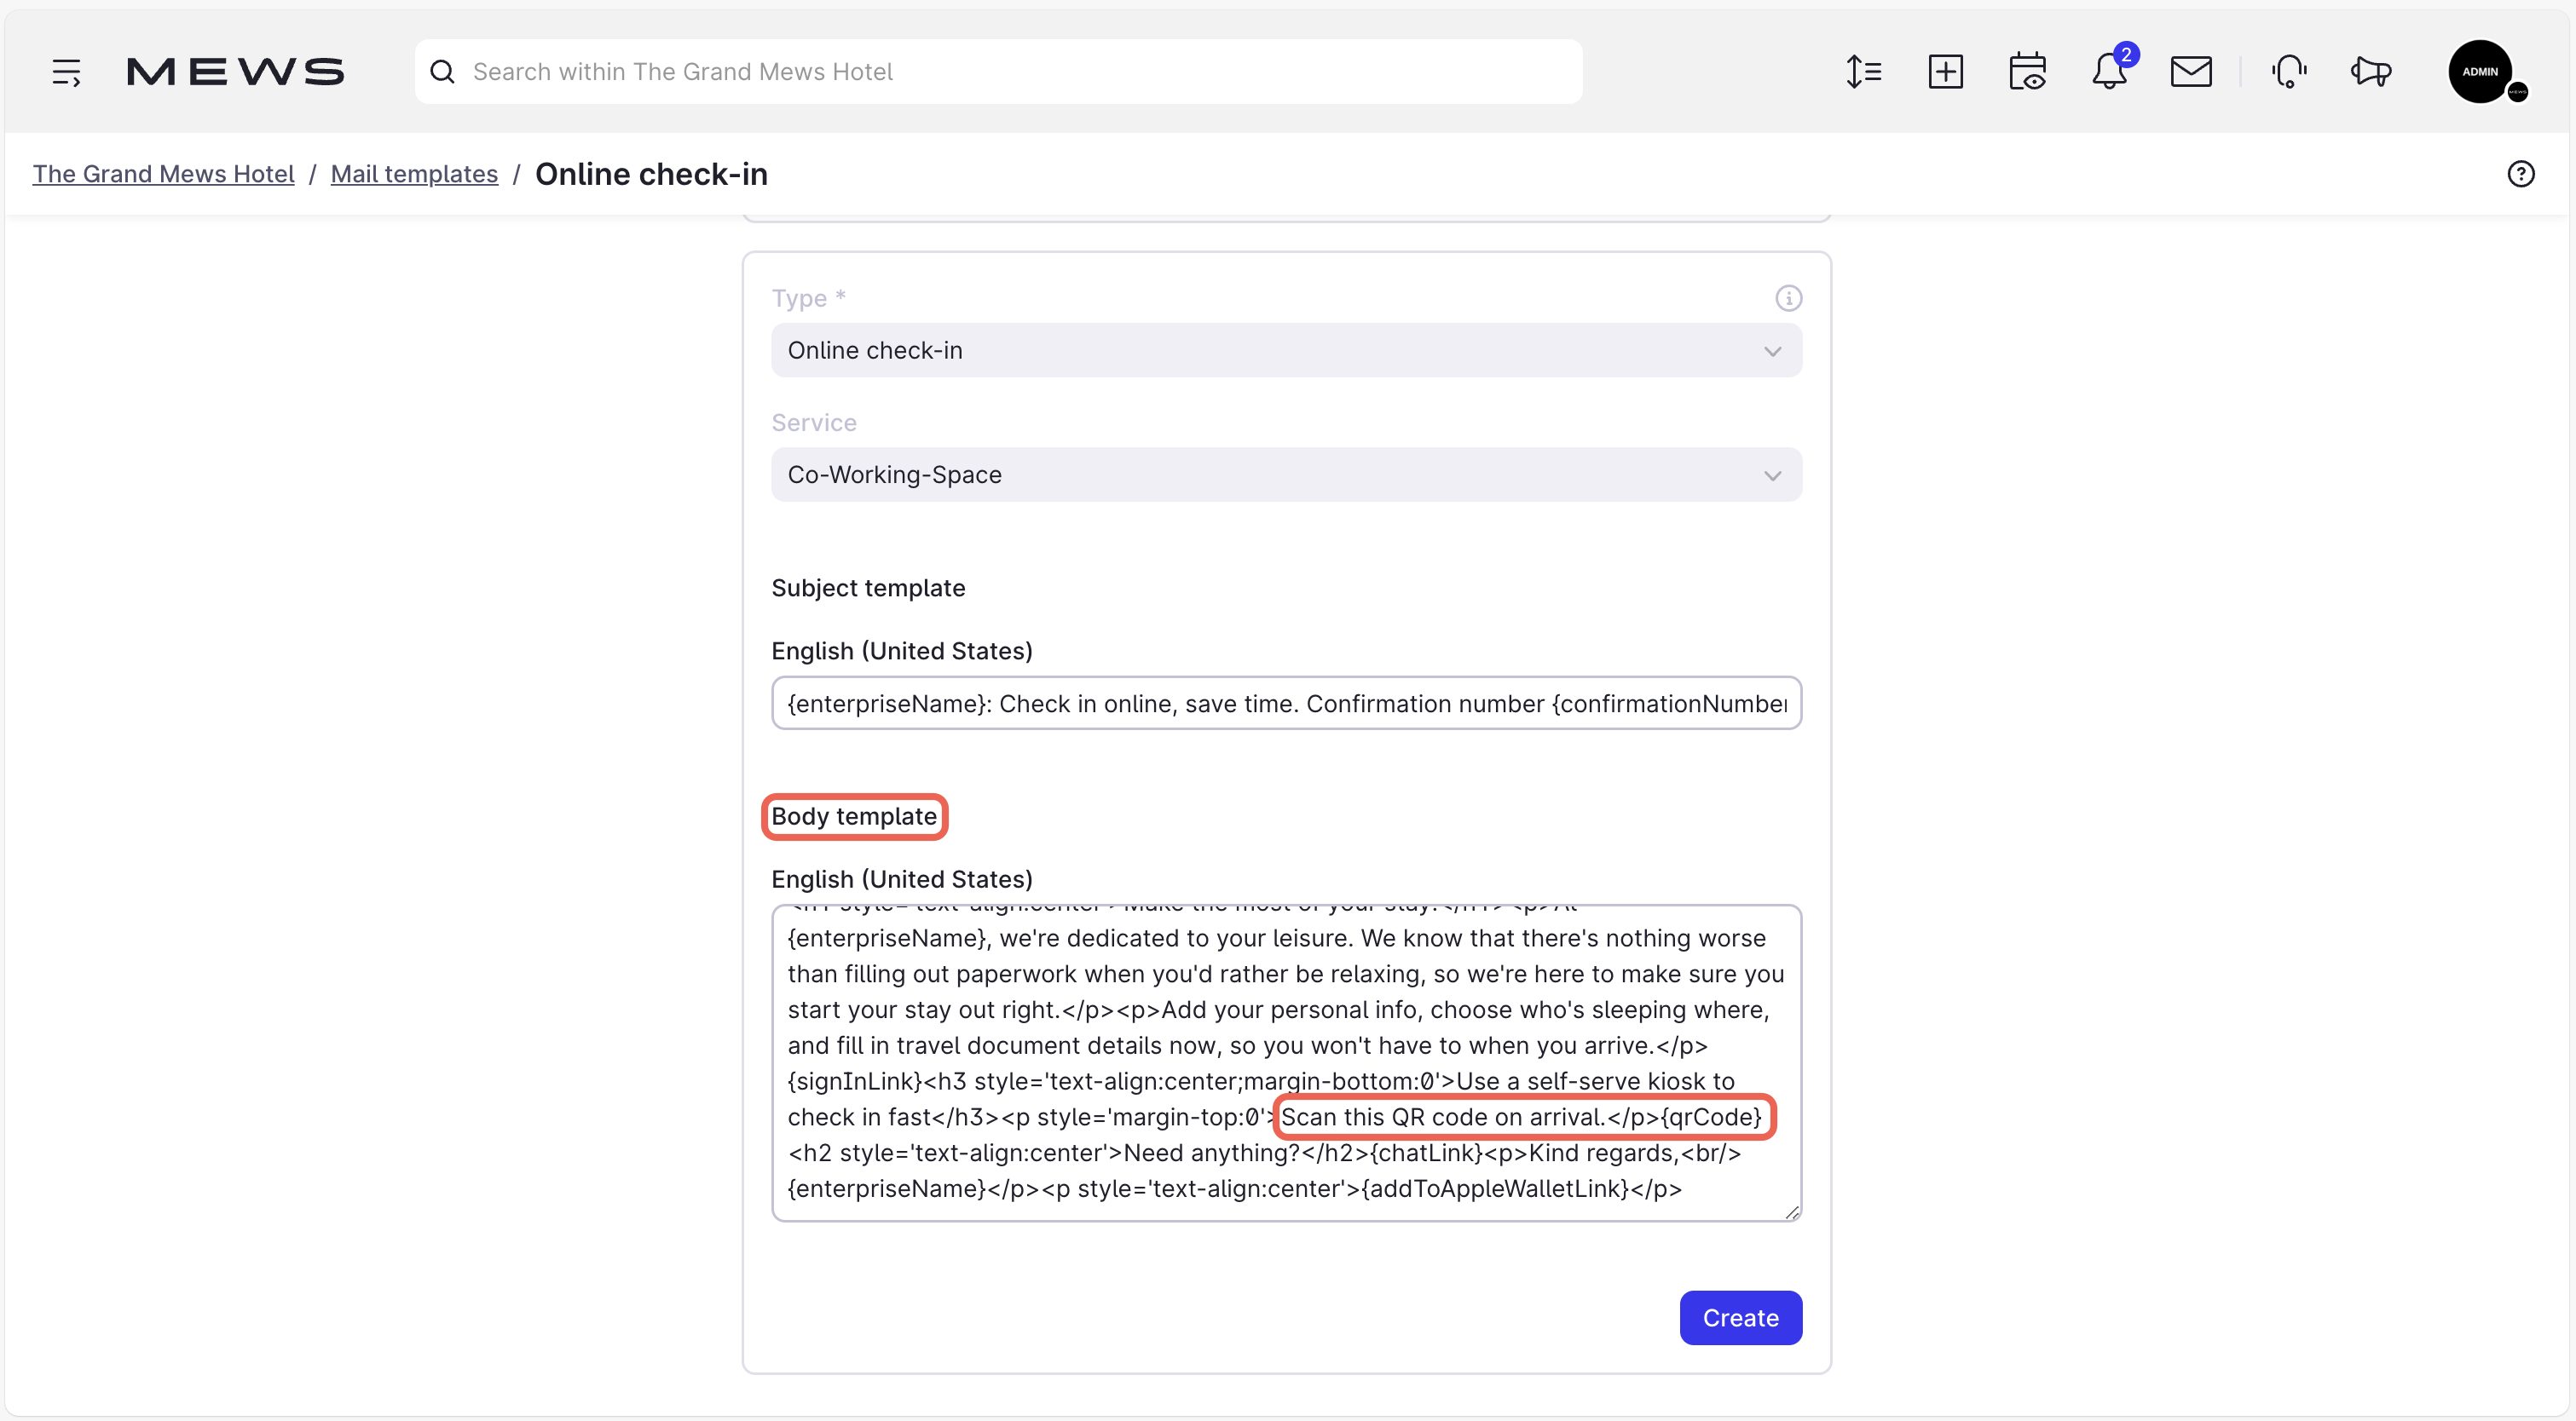Screen dimensions: 2576x1421
Task: Open the mail envelope icon
Action: (2190, 72)
